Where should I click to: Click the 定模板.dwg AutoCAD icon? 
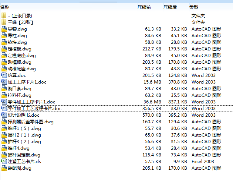click(4, 49)
